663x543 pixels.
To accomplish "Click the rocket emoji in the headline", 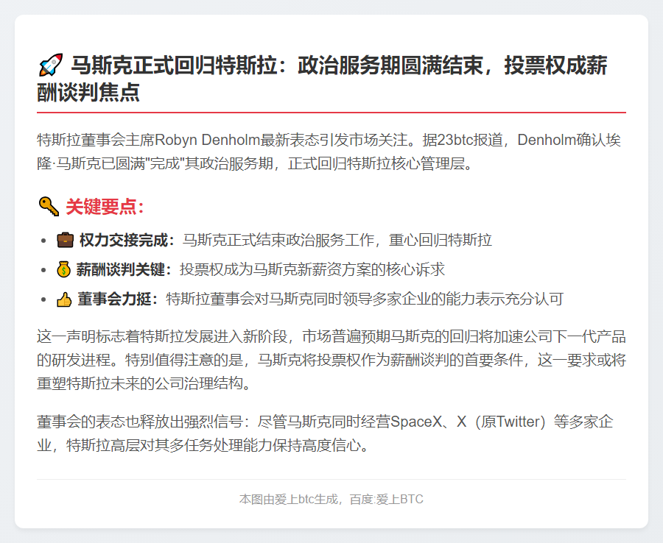I will pyautogui.click(x=51, y=65).
